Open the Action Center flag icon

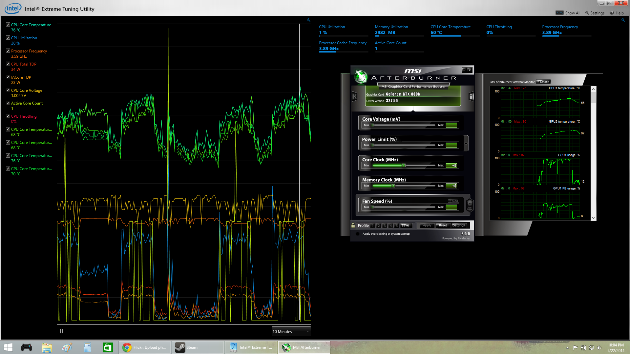(x=575, y=348)
